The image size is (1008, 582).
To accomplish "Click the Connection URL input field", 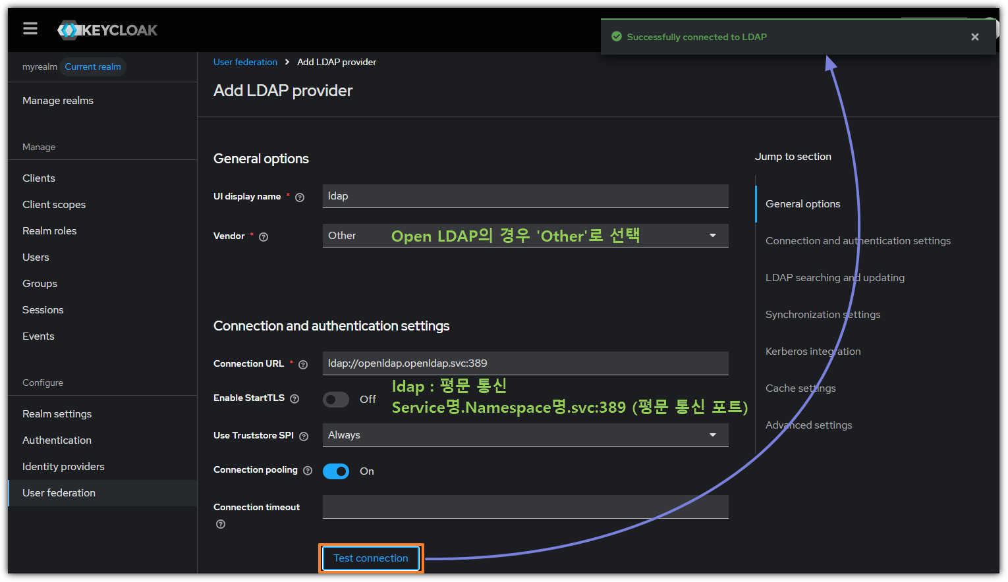I will tap(526, 363).
